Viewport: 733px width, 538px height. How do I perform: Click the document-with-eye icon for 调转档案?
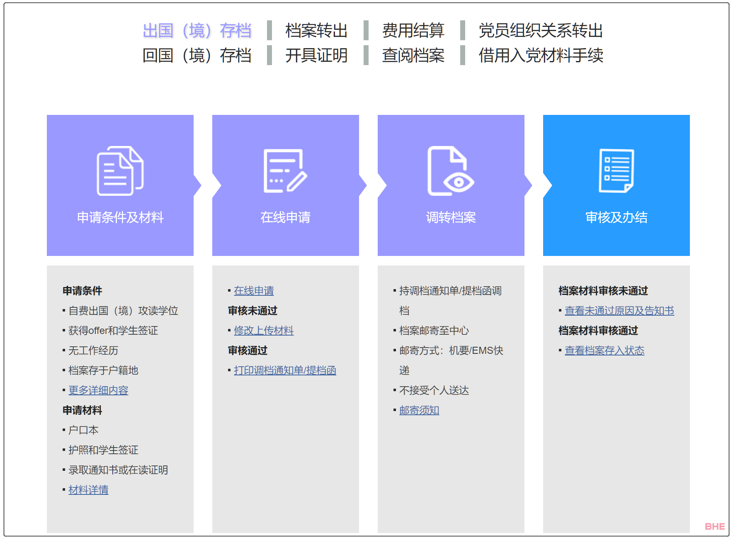(x=451, y=170)
